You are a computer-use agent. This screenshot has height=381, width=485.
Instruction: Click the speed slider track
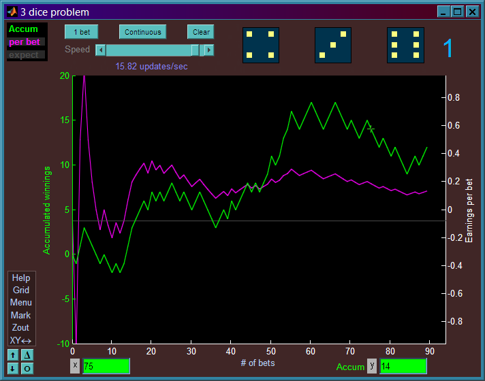click(x=155, y=50)
